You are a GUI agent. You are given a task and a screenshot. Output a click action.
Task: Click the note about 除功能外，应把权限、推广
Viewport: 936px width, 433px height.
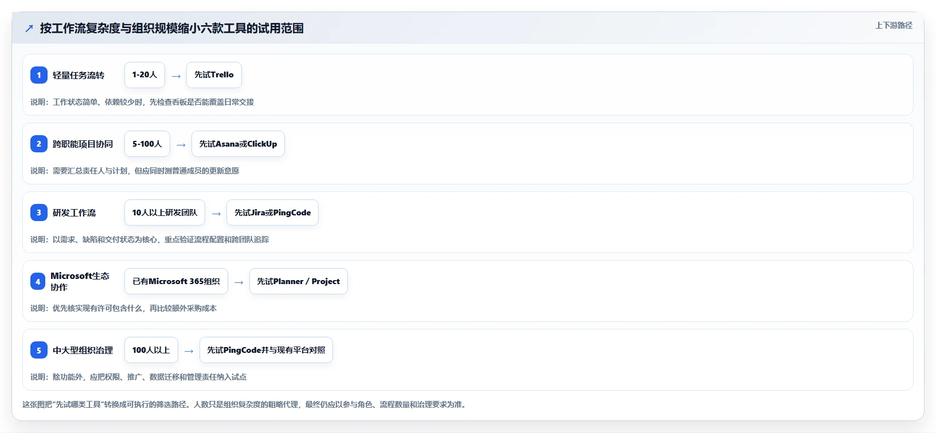point(138,377)
